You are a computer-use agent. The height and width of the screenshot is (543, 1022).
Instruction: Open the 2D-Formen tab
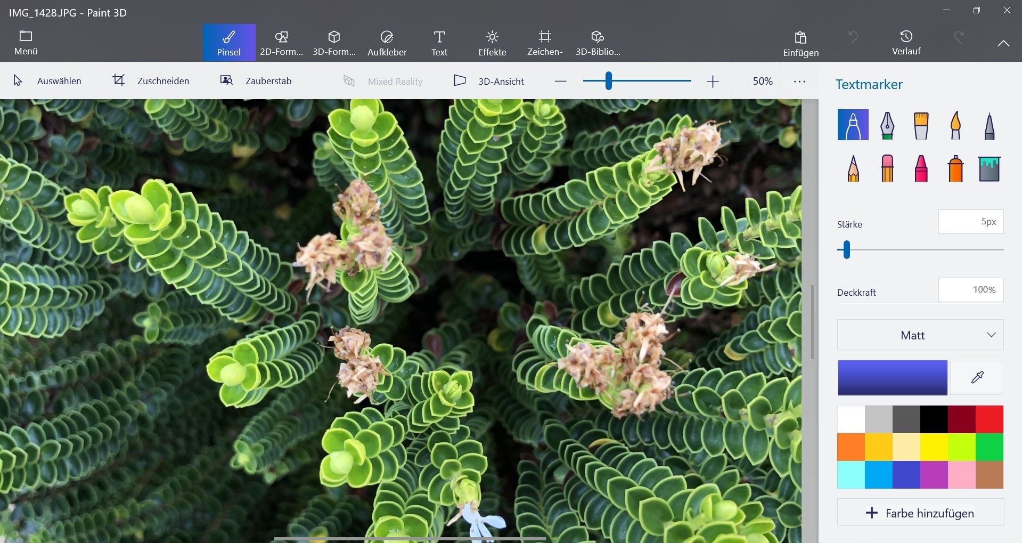coord(281,43)
